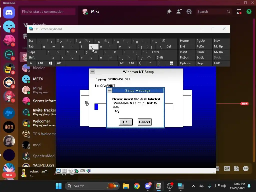The width and height of the screenshot is (256, 192).
Task: Click Enter key on On-Screen Keyboard
Action: (164, 52)
